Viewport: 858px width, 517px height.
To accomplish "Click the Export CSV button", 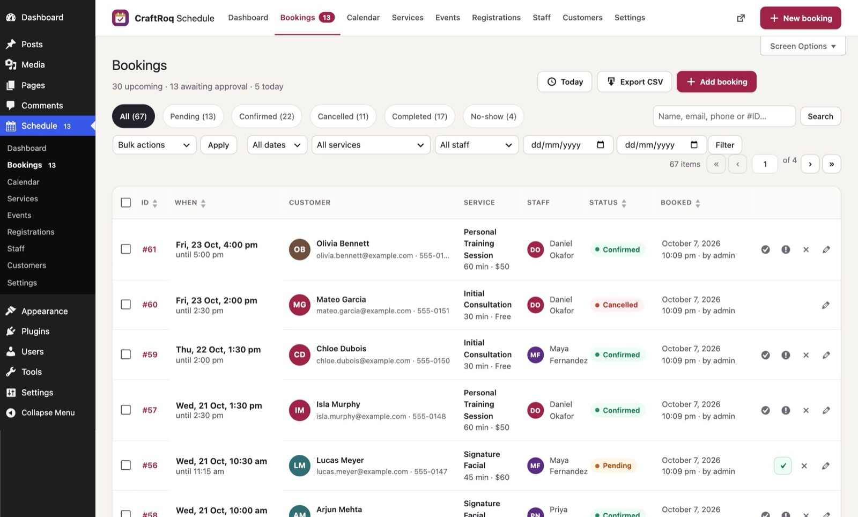I will (634, 82).
